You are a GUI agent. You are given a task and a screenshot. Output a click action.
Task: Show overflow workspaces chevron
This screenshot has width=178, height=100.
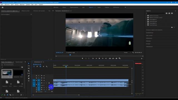point(125,7)
